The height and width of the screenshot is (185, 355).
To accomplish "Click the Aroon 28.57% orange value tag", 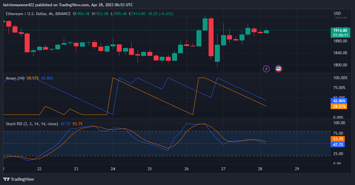I will (339, 106).
